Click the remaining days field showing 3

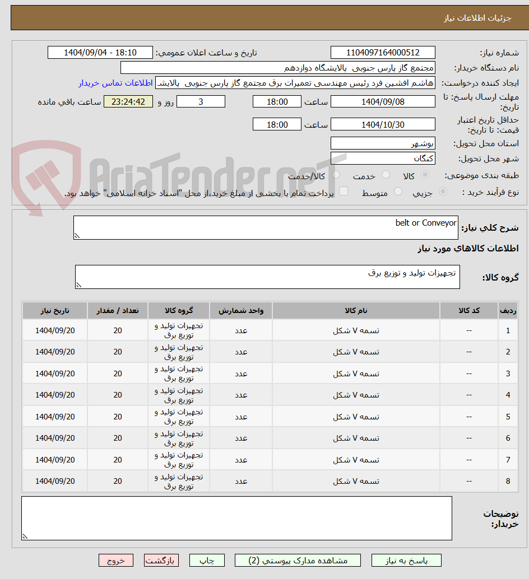[x=201, y=101]
